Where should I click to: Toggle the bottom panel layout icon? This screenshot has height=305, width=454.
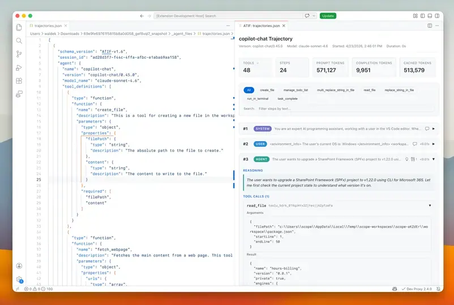pyautogui.click(x=430, y=16)
